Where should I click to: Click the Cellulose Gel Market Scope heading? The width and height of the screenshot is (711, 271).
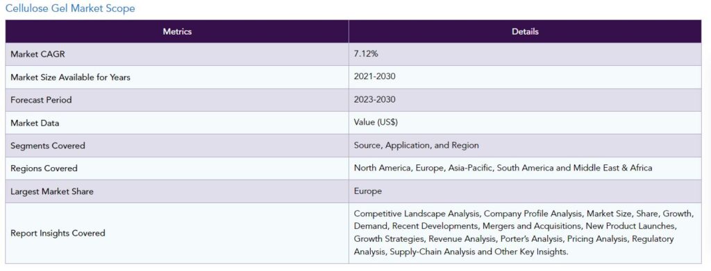point(70,8)
